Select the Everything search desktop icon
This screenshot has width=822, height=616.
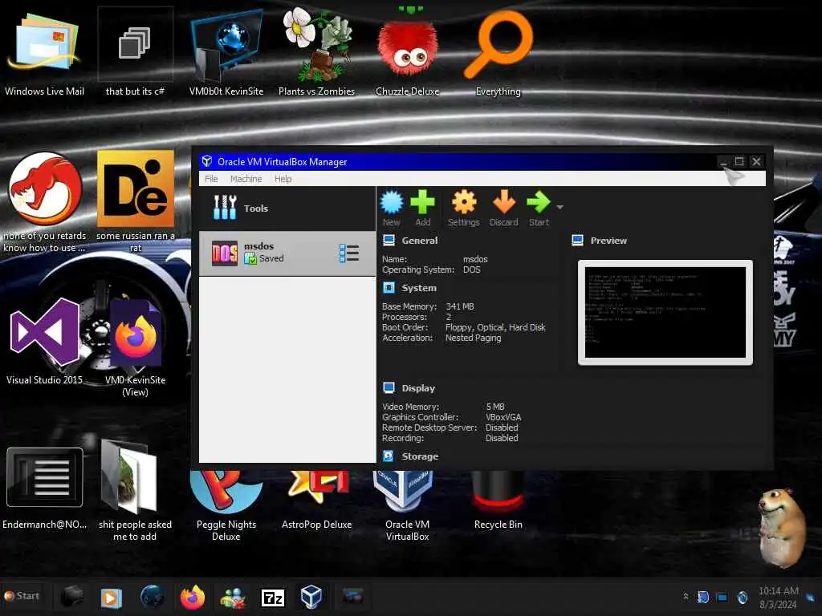[498, 54]
